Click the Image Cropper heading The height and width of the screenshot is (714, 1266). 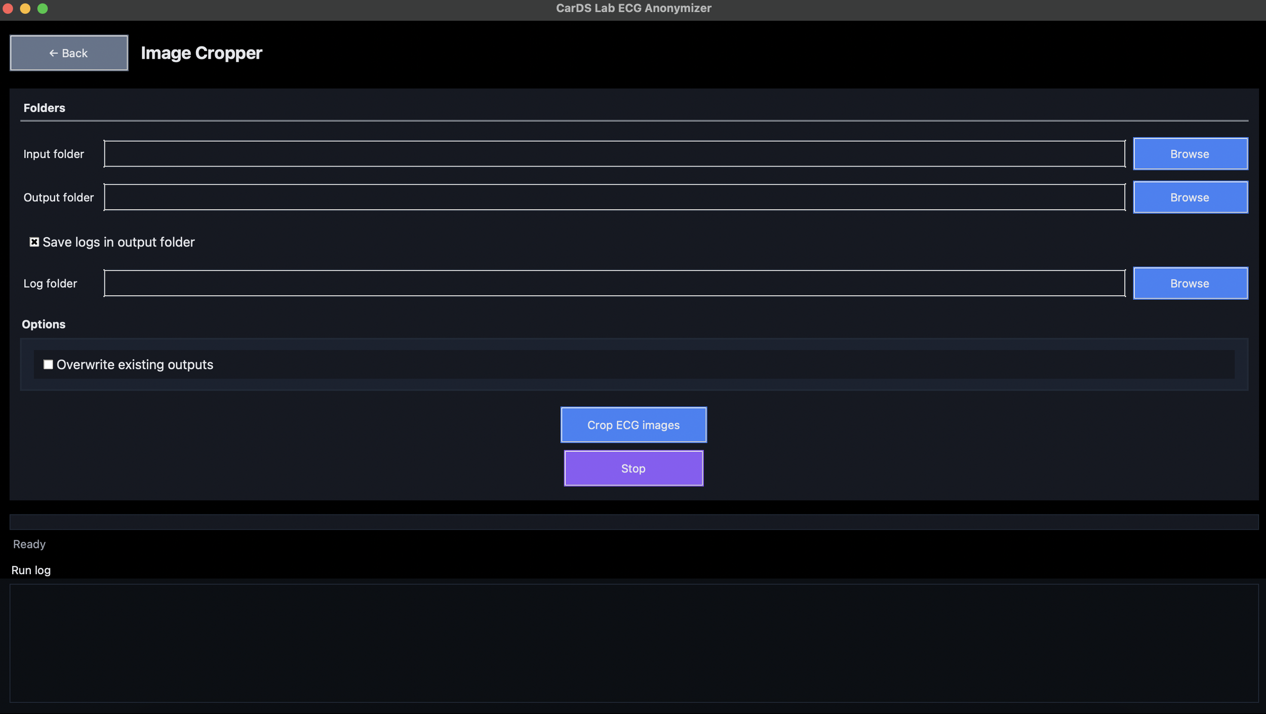(201, 53)
